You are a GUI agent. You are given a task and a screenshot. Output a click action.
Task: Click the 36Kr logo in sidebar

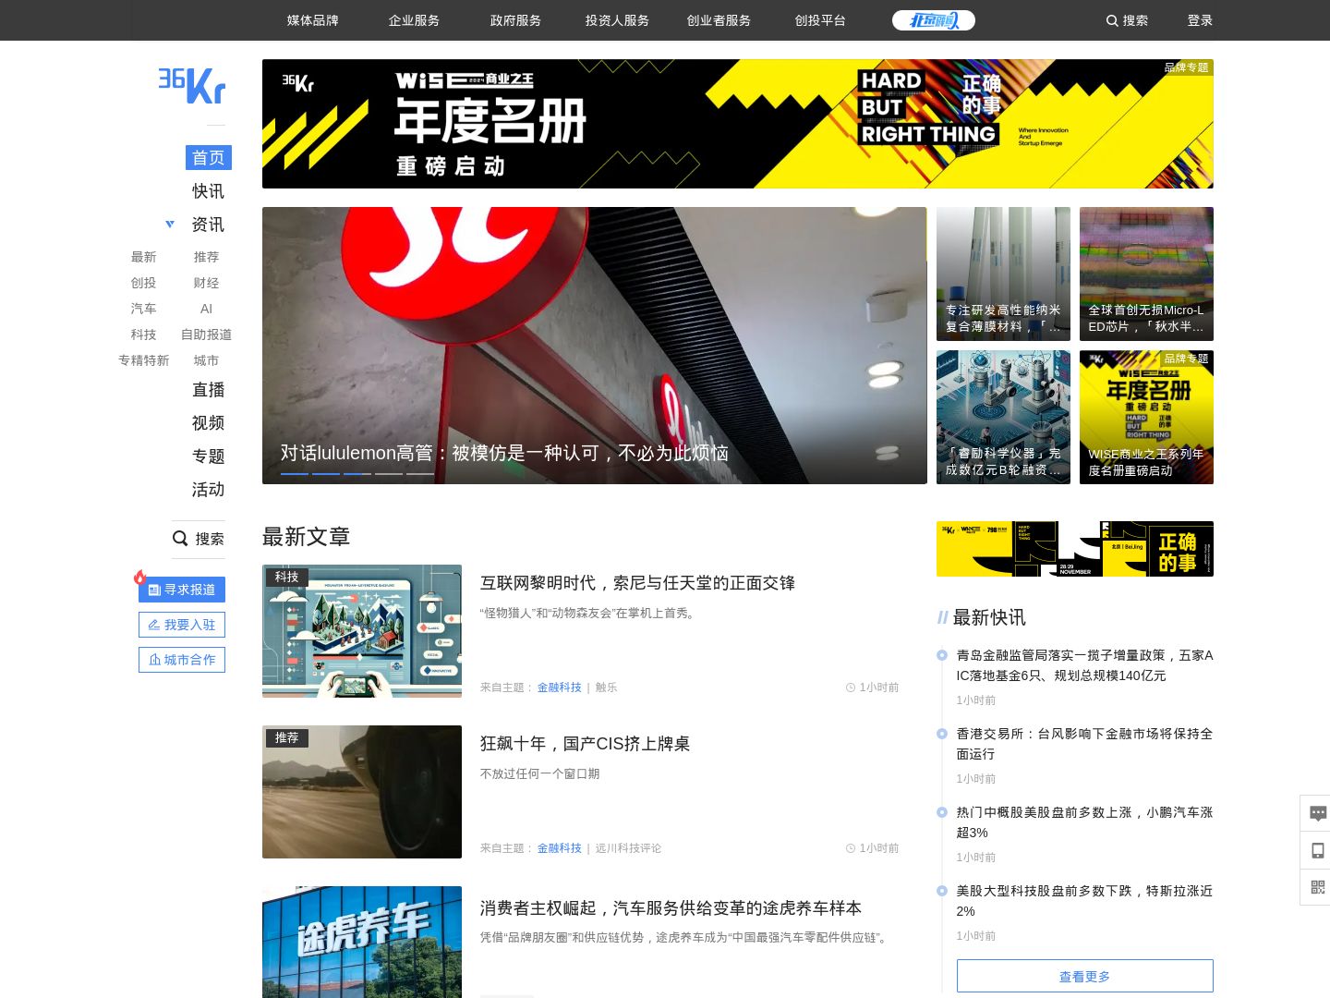[x=191, y=85]
